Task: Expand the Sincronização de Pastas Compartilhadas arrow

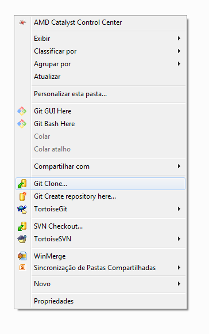Action: coord(179,268)
